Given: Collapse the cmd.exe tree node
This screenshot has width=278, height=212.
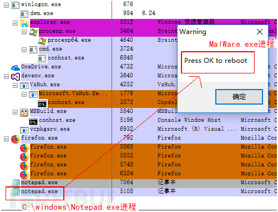Looking at the screenshot, I should (24, 50).
